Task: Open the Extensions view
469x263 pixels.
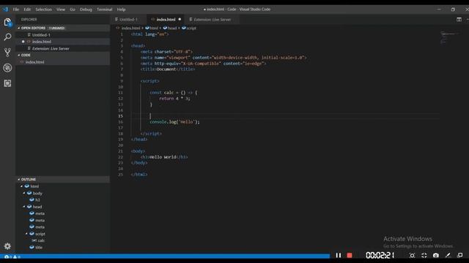Action: tap(7, 83)
